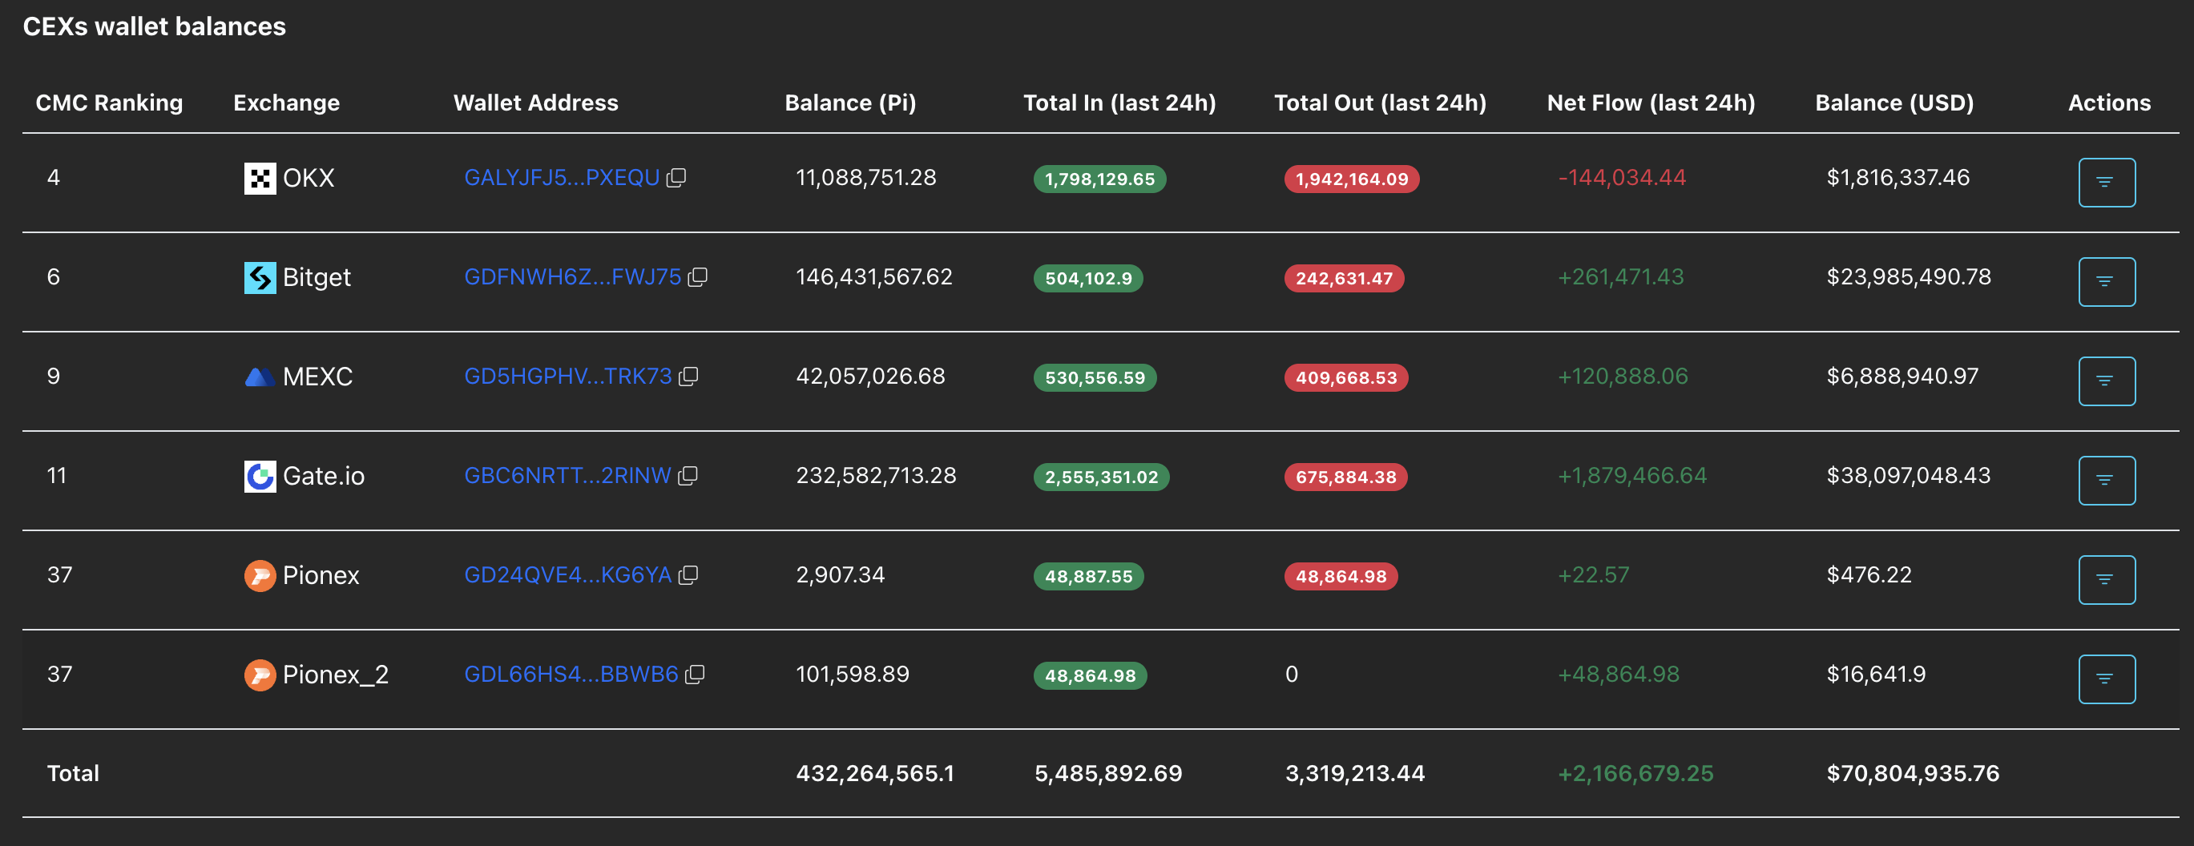Copy the Pionex_2 wallet address
Image resolution: width=2194 pixels, height=846 pixels.
point(695,674)
